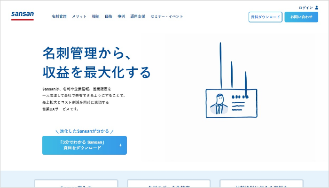Open the セミナー・イベント menu item

167,16
